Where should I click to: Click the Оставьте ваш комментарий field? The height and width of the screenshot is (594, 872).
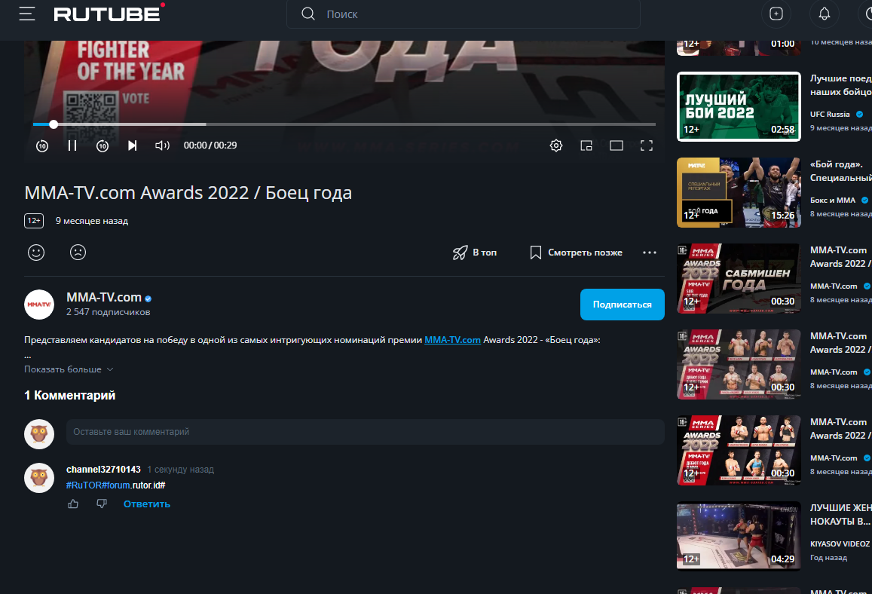pos(366,432)
